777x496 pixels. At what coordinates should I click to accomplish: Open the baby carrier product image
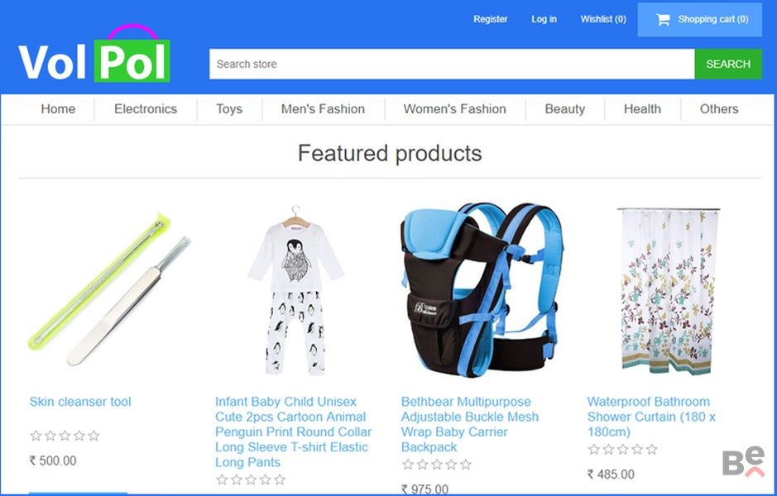click(482, 290)
